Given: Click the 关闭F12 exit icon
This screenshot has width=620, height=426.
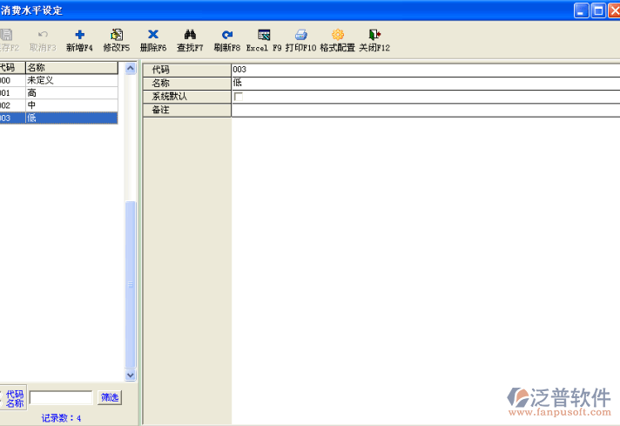Looking at the screenshot, I should [374, 36].
